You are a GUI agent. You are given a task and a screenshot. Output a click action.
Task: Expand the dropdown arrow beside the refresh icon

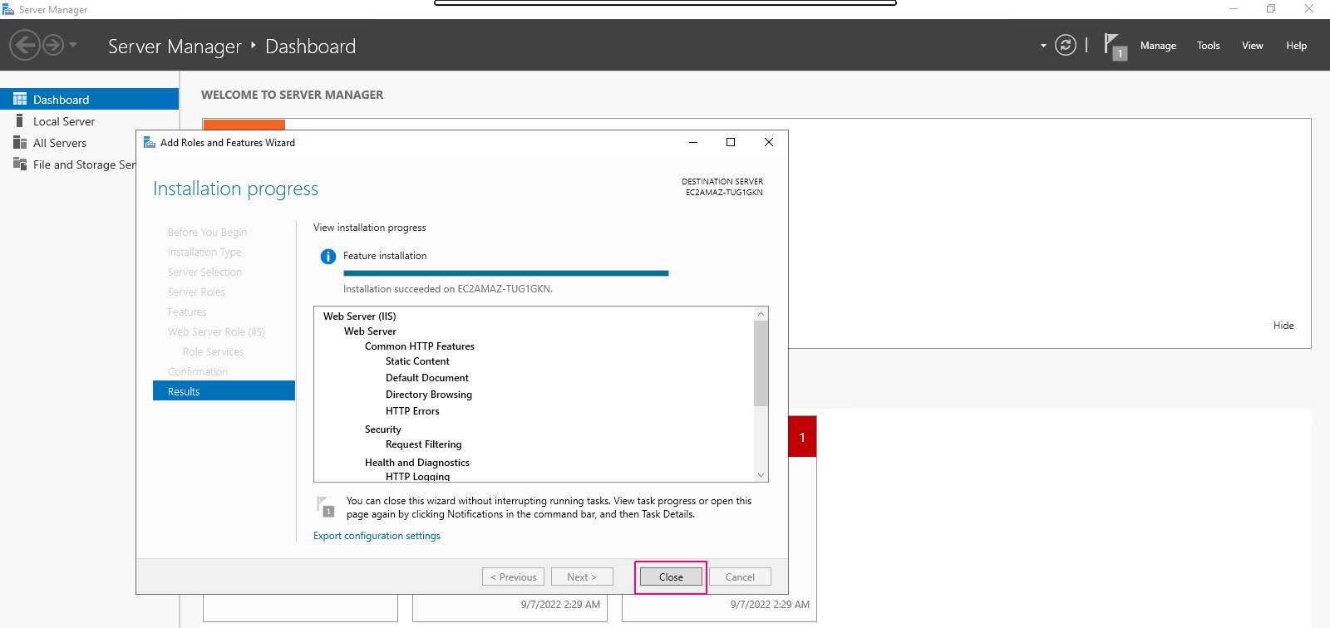(1043, 46)
